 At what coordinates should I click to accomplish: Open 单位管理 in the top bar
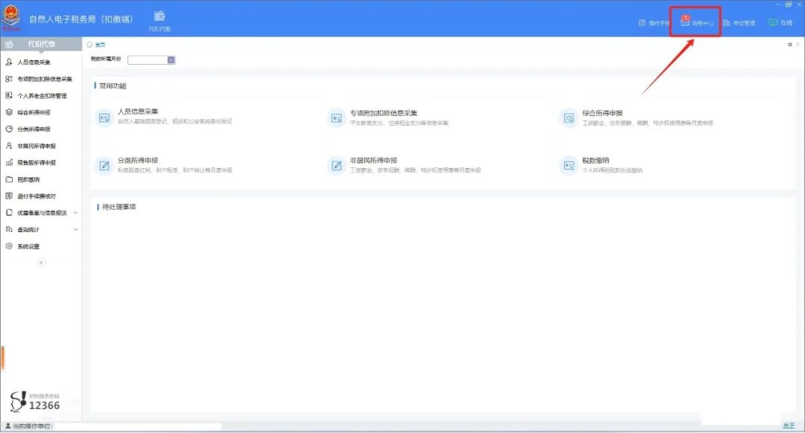(739, 23)
